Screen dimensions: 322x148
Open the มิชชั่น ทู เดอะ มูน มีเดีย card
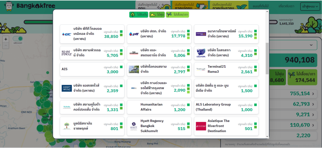click(x=226, y=88)
